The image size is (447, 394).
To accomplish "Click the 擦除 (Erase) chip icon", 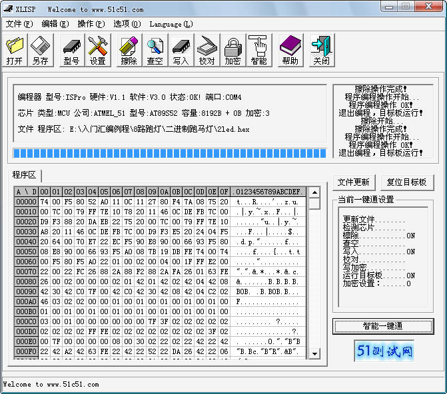I will click(x=129, y=51).
